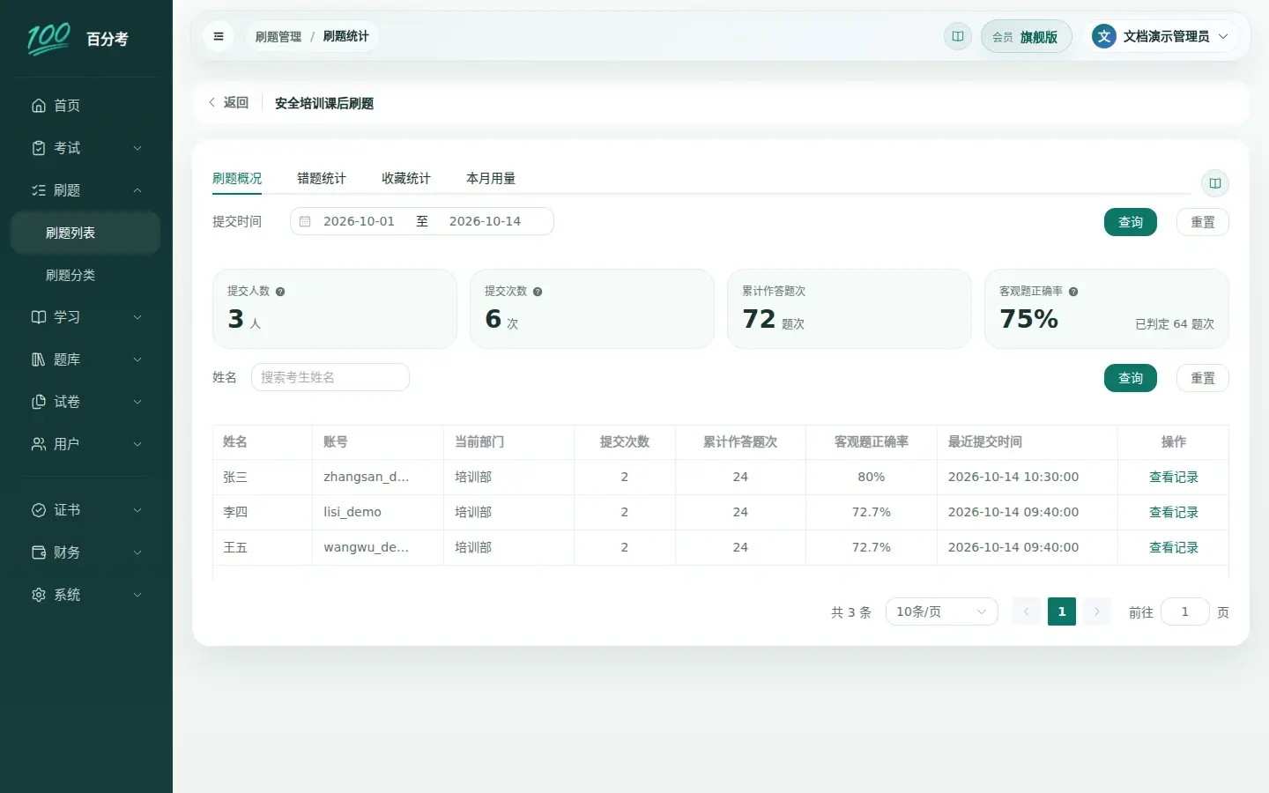Image resolution: width=1269 pixels, height=793 pixels.
Task: Expand the 财务 sidebar menu
Action: coord(86,552)
